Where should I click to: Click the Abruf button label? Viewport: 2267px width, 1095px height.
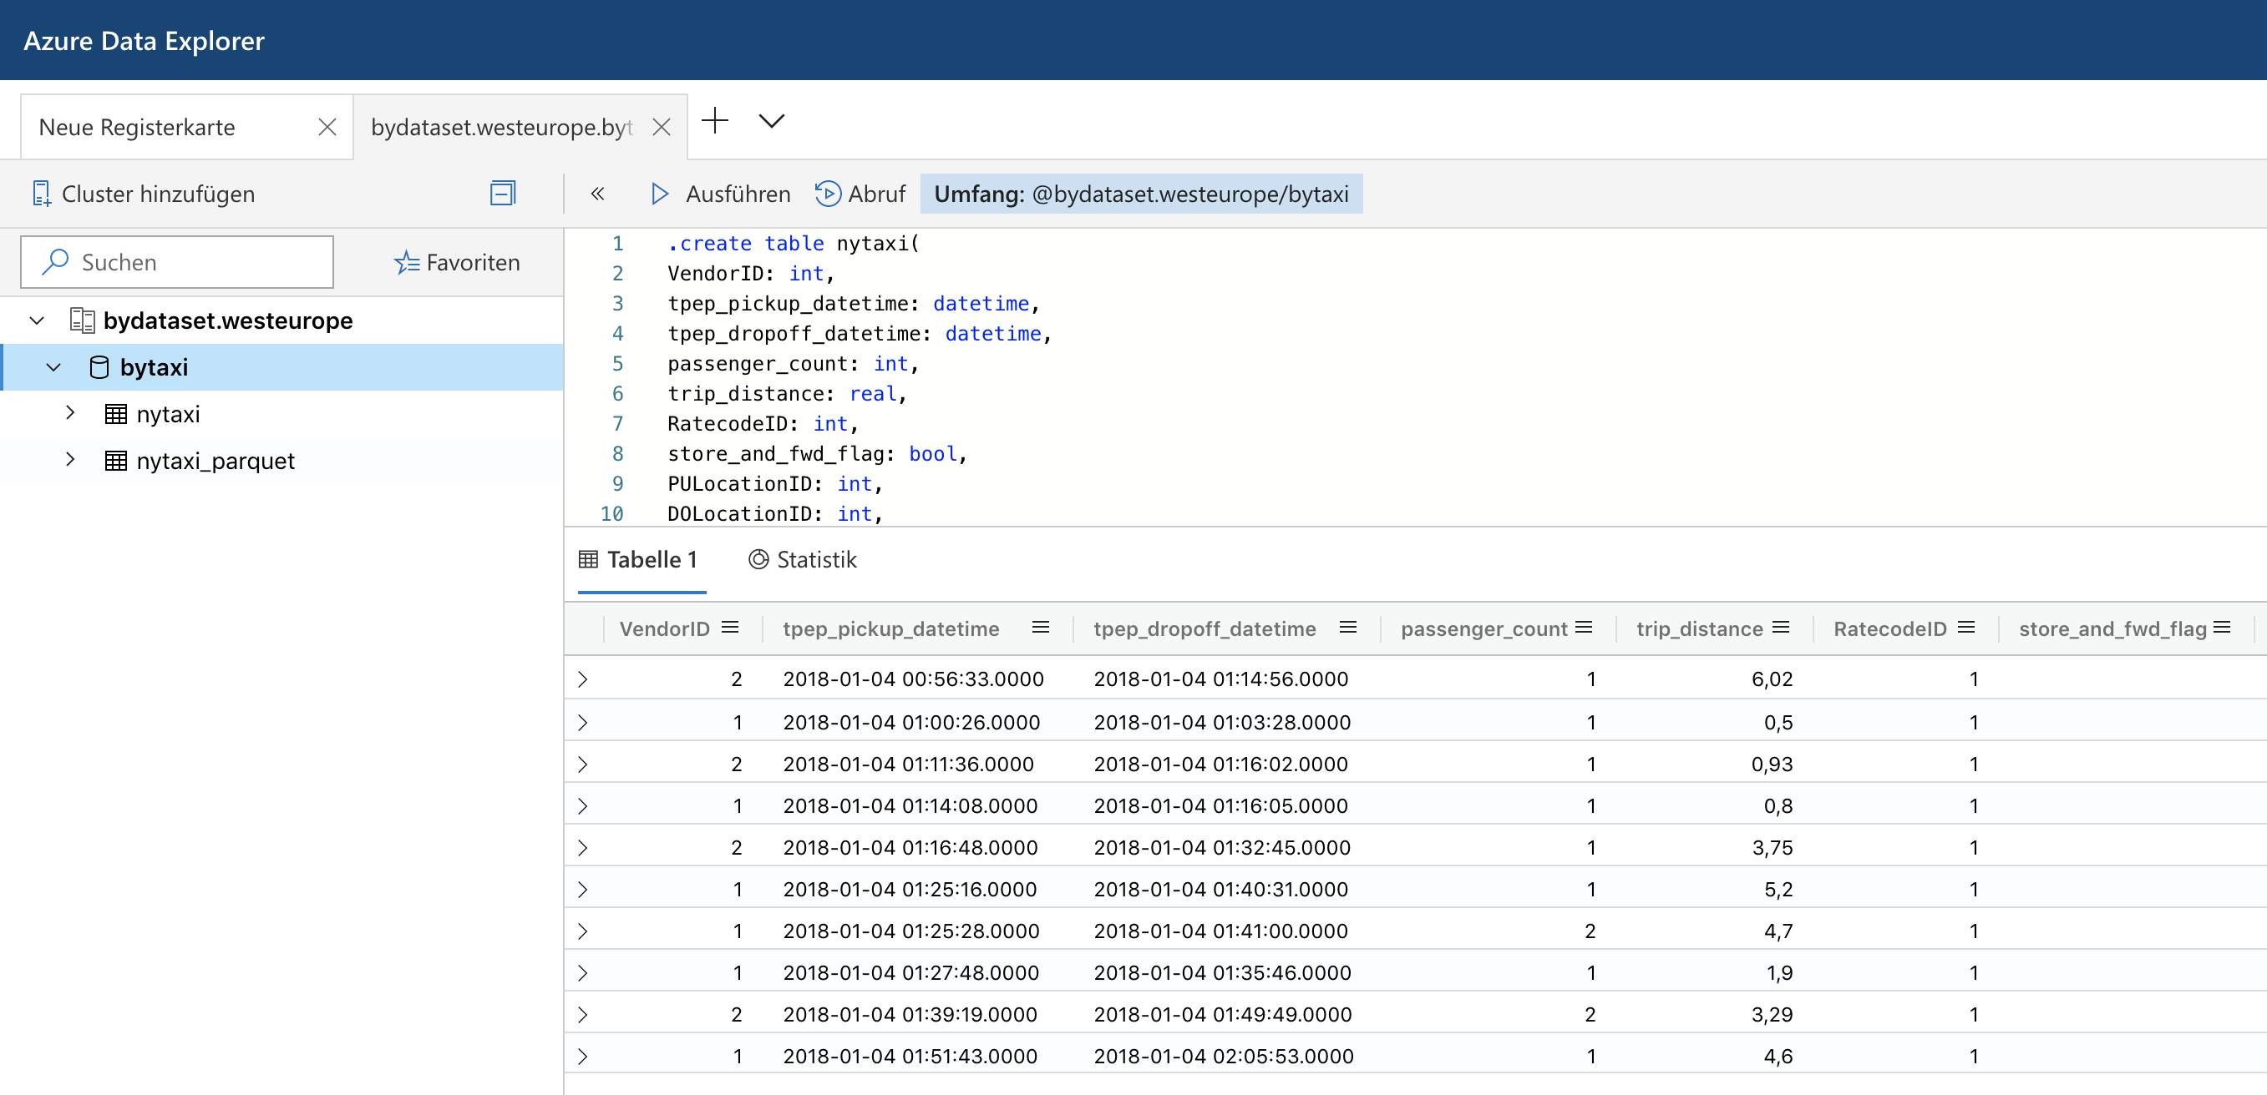click(x=875, y=194)
